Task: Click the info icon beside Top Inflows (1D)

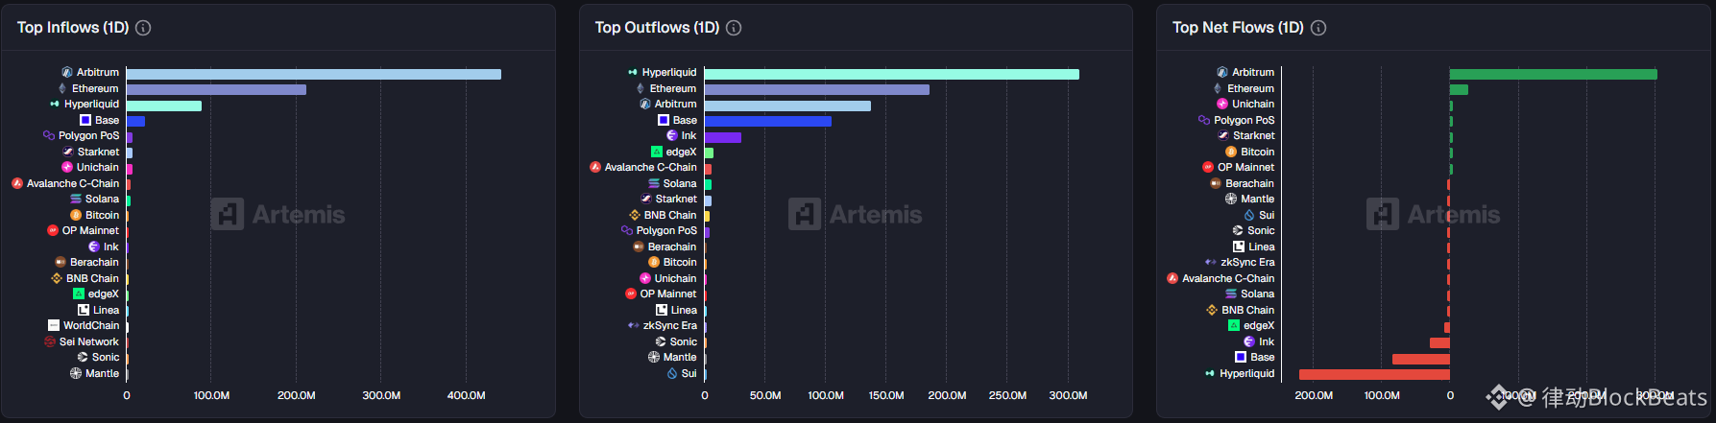Action: coord(143,28)
